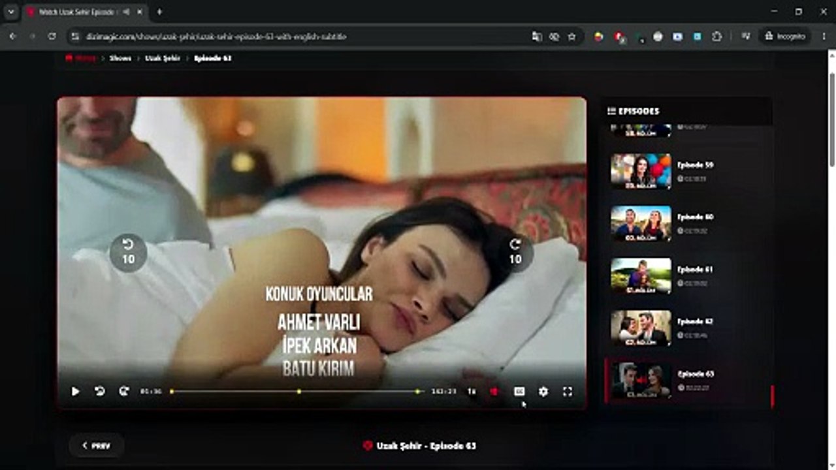Enter fullscreen mode in the player
Viewport: 836px width, 470px height.
[568, 392]
